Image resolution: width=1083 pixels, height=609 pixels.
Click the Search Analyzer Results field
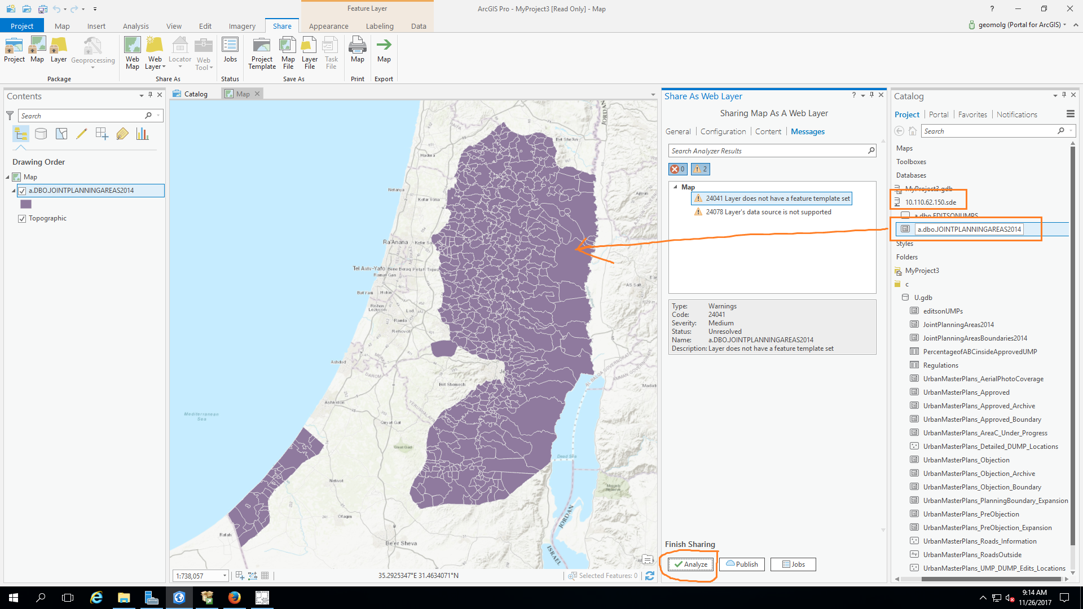coord(767,151)
